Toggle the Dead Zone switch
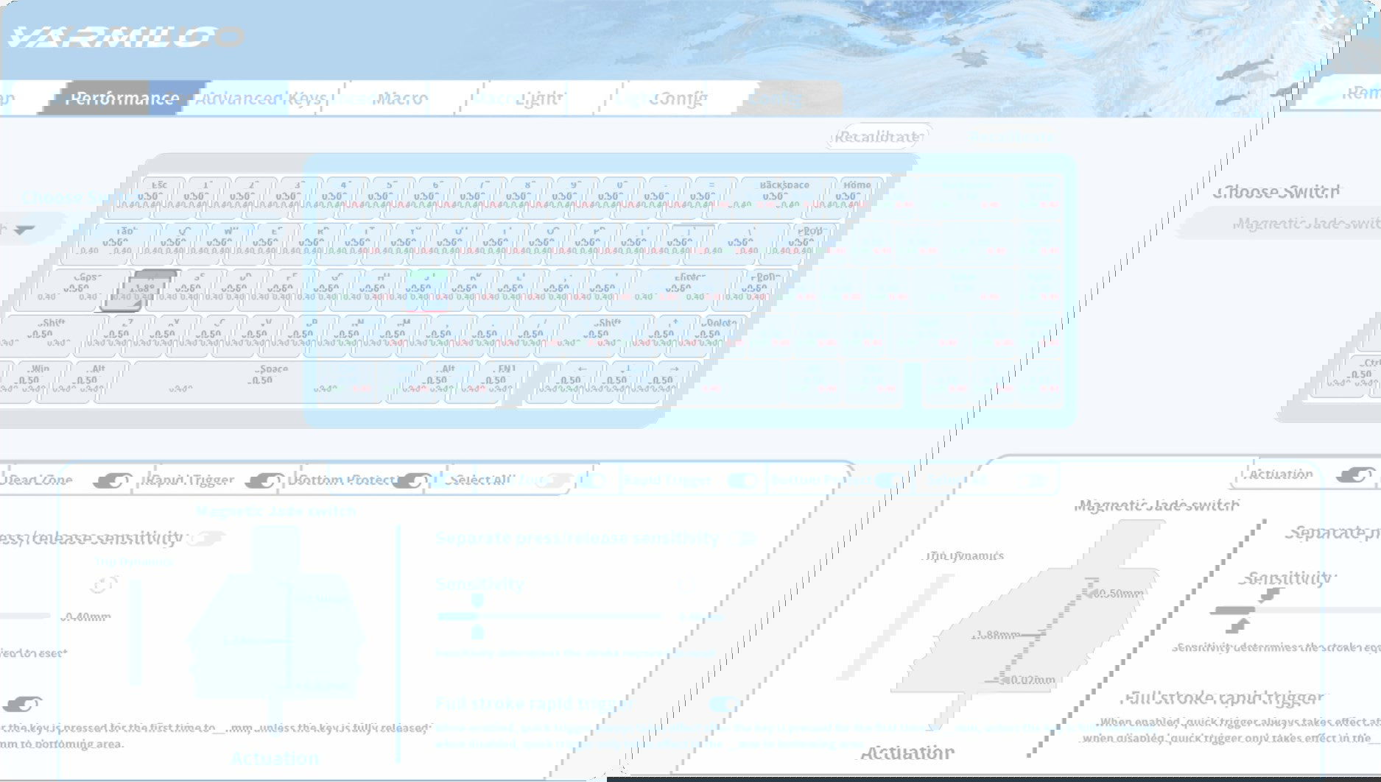This screenshot has height=782, width=1381. click(115, 480)
